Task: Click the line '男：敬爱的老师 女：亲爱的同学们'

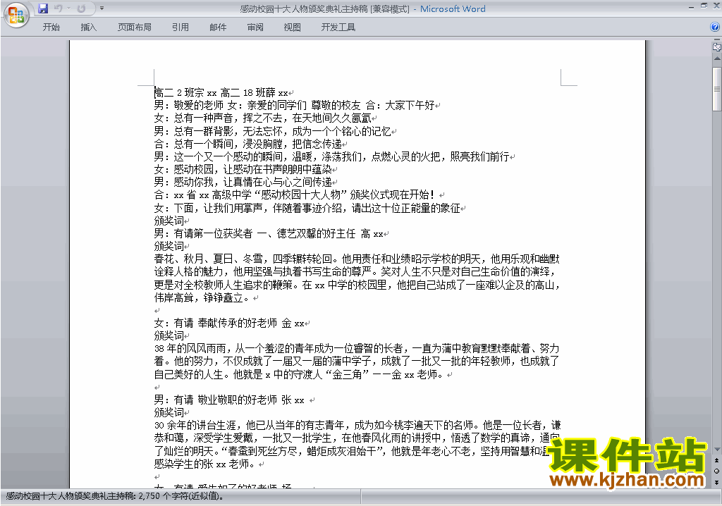Action: [x=297, y=106]
